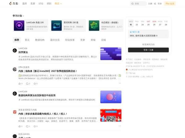Open the 排序算法 post title

point(23,52)
